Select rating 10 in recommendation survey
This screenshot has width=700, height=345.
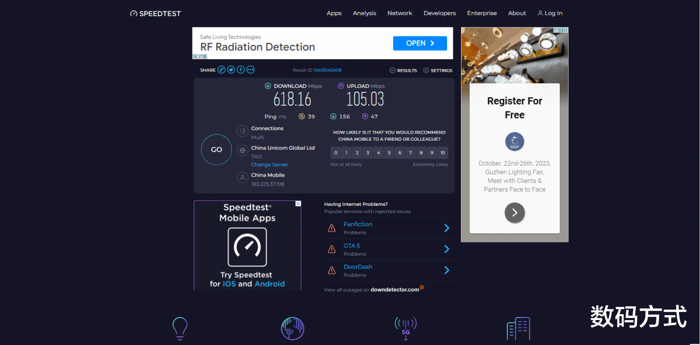point(443,153)
